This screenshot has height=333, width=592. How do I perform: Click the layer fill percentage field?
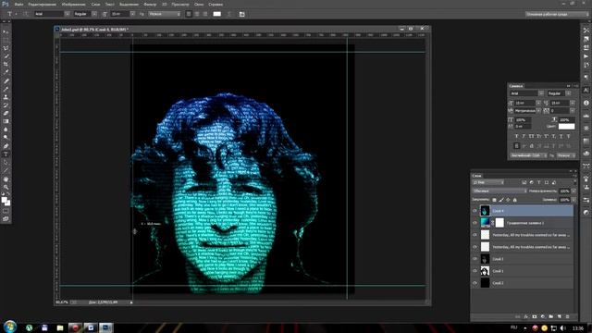pyautogui.click(x=564, y=200)
